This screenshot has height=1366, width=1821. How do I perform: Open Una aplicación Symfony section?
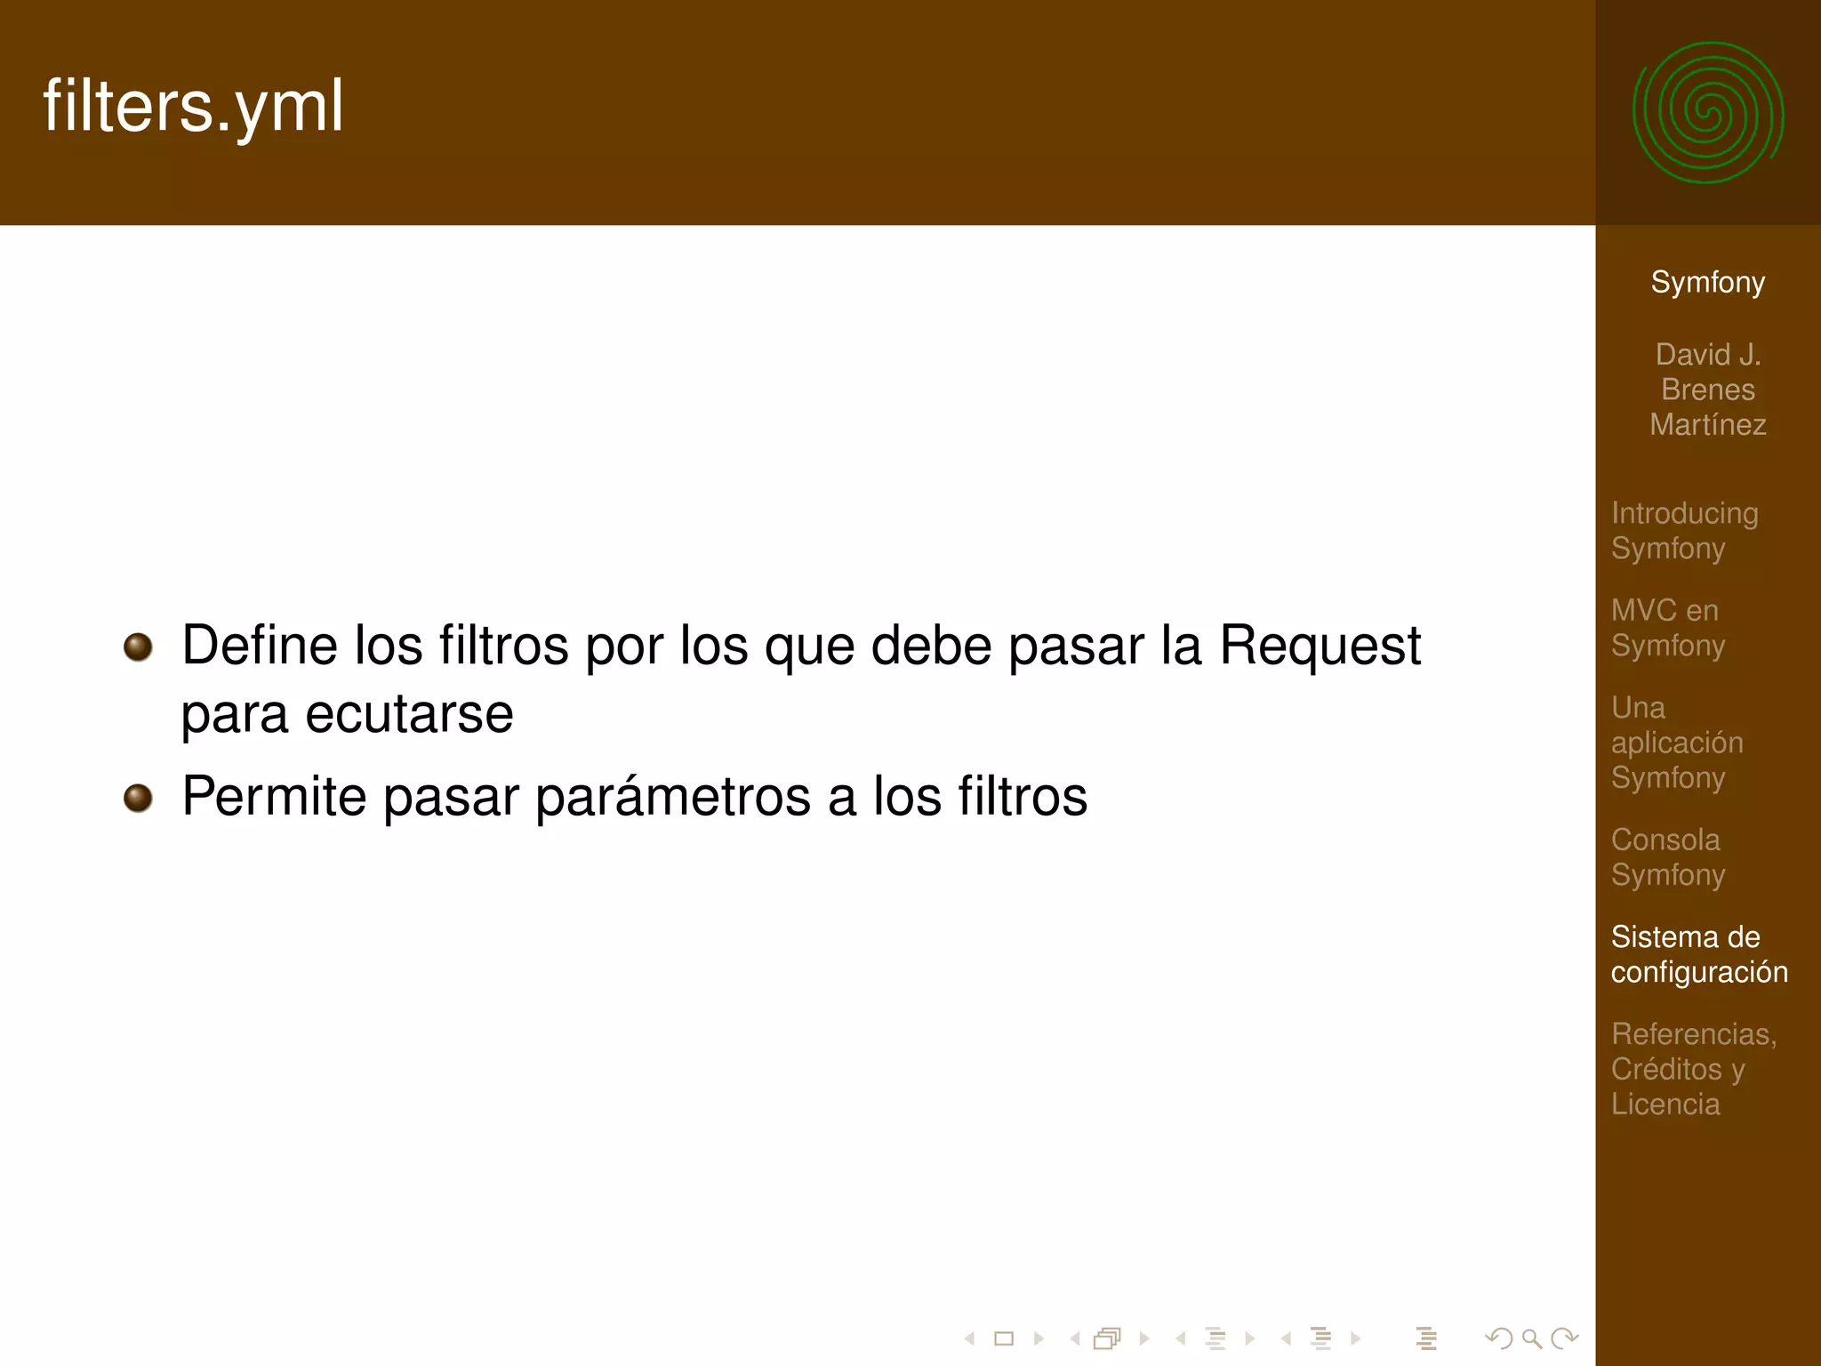click(1677, 742)
